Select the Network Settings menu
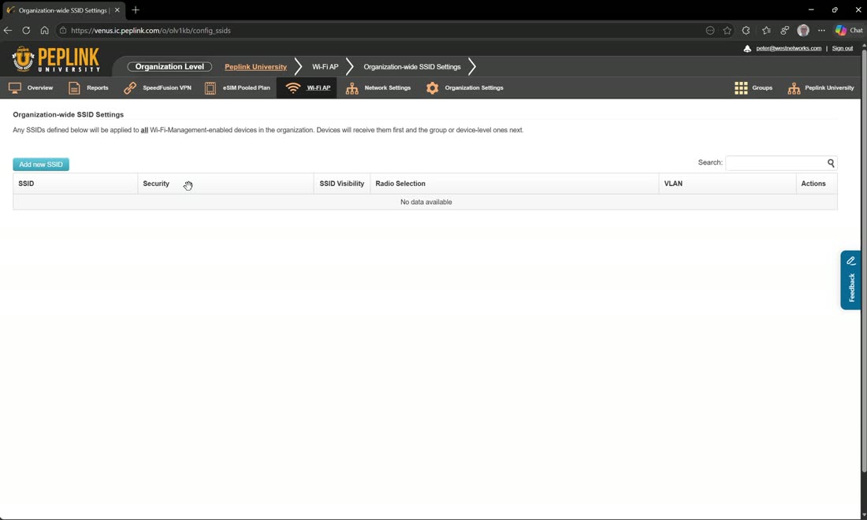The image size is (867, 520). point(387,88)
